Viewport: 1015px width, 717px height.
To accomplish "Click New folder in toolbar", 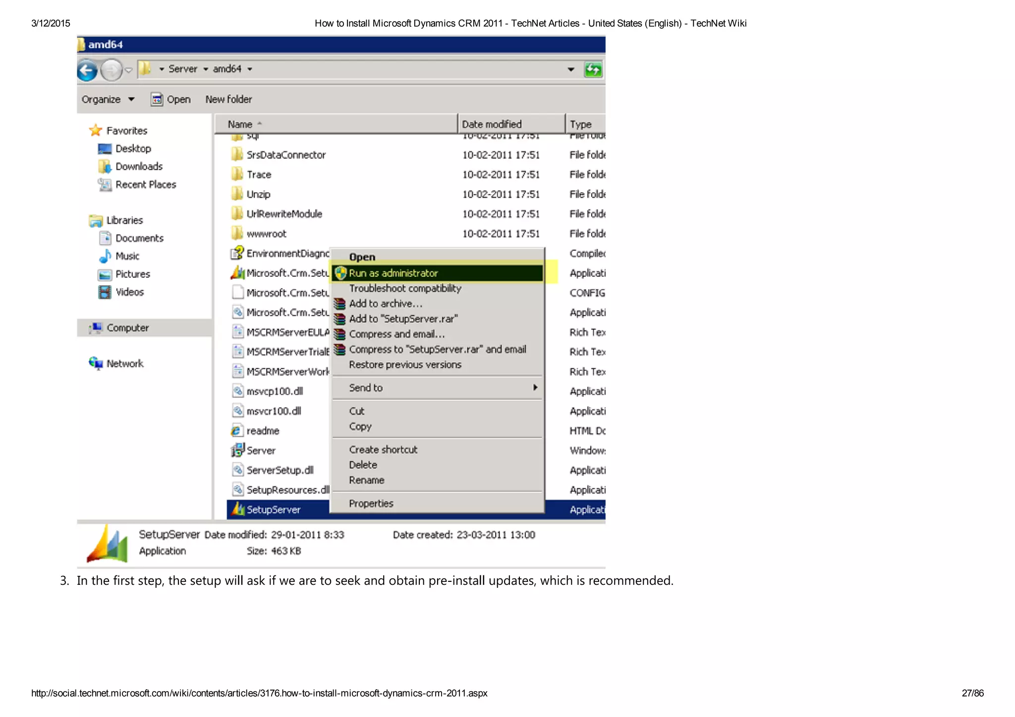I will (228, 100).
